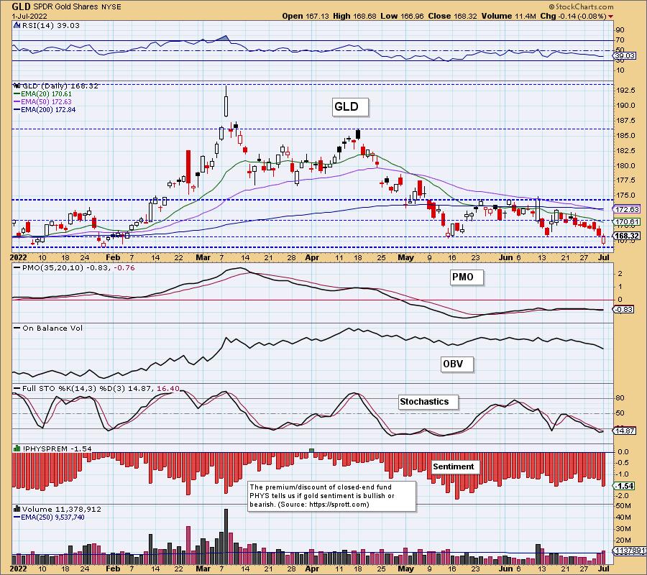Viewport: 647px width, 575px height.
Task: Click the GLD (Daily) candlestick legend icon
Action: point(17,86)
